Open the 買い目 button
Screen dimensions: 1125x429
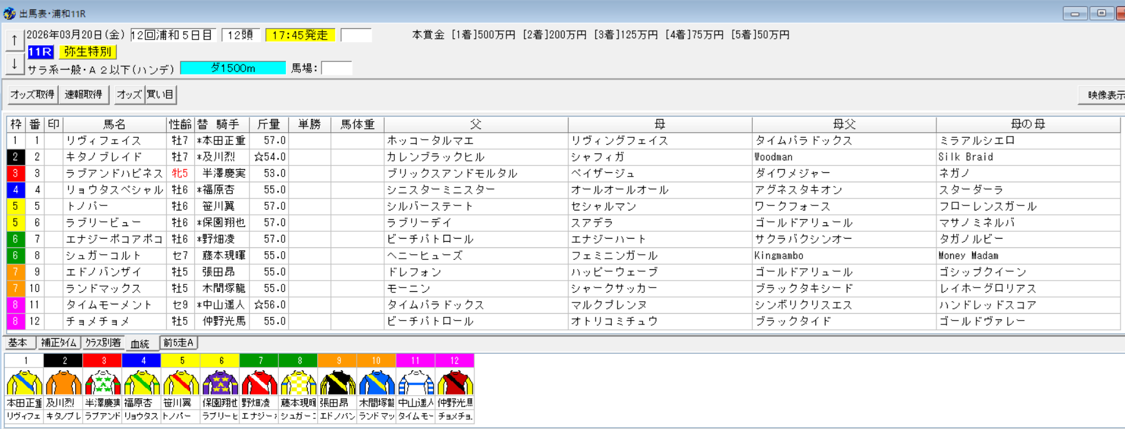[160, 95]
